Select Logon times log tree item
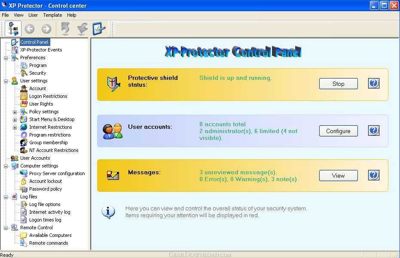The image size is (400, 258). [45, 220]
